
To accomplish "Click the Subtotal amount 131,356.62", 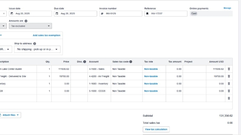I will pyautogui.click(x=226, y=116).
